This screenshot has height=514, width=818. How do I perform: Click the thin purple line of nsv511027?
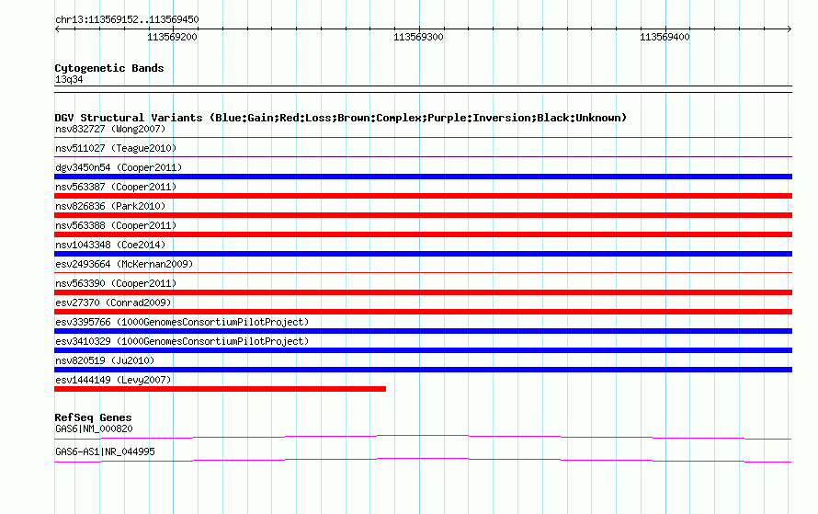423,157
